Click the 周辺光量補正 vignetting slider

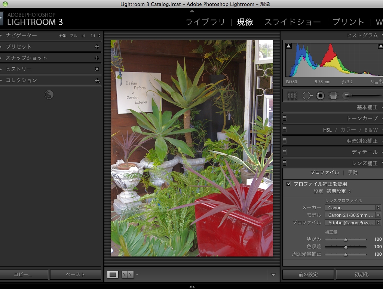tap(346, 254)
